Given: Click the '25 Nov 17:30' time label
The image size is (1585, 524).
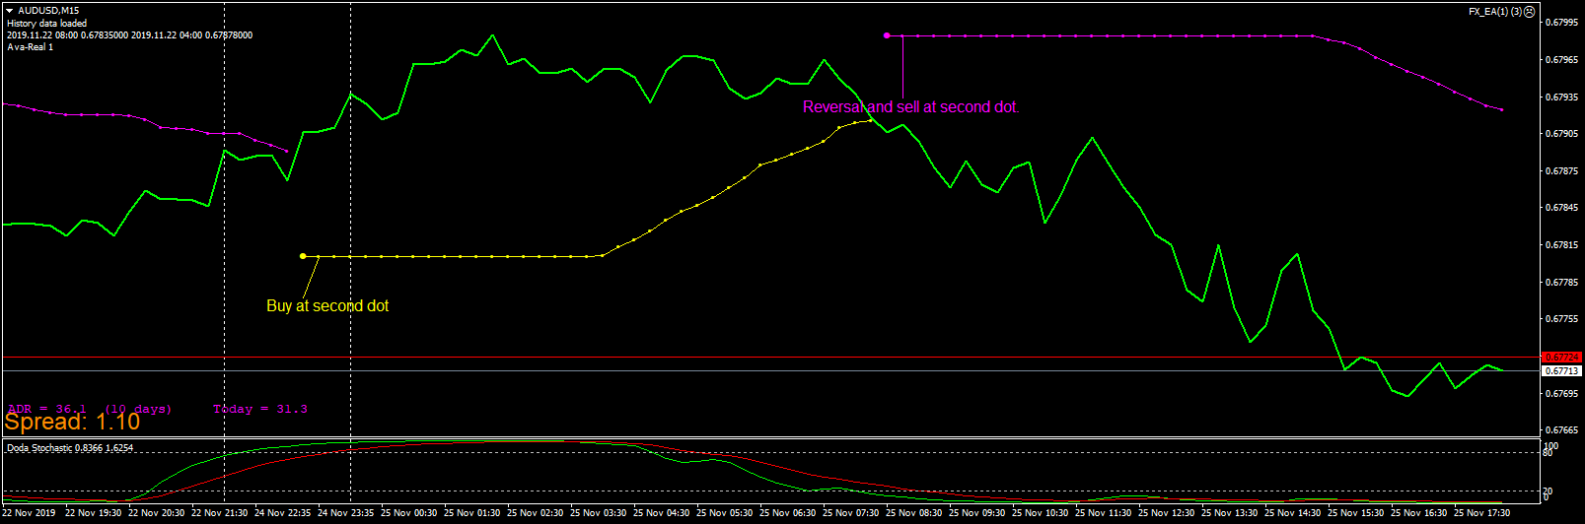Looking at the screenshot, I should 1482,512.
